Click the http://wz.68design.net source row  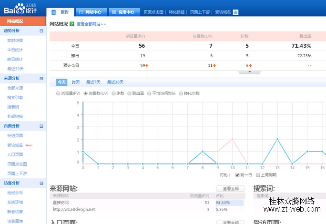pyautogui.click(x=147, y=209)
